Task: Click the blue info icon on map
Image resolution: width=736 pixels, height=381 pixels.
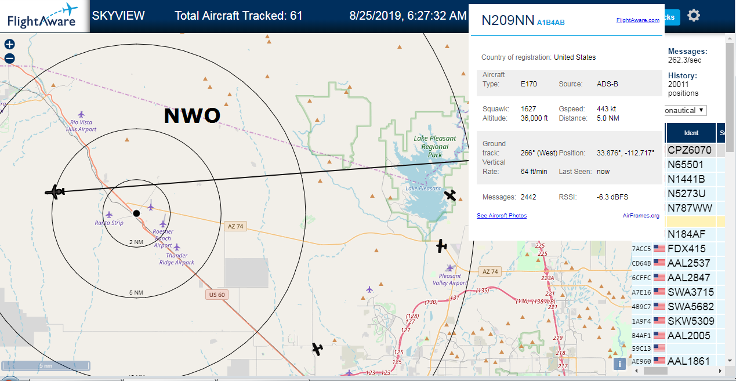Action: [619, 364]
